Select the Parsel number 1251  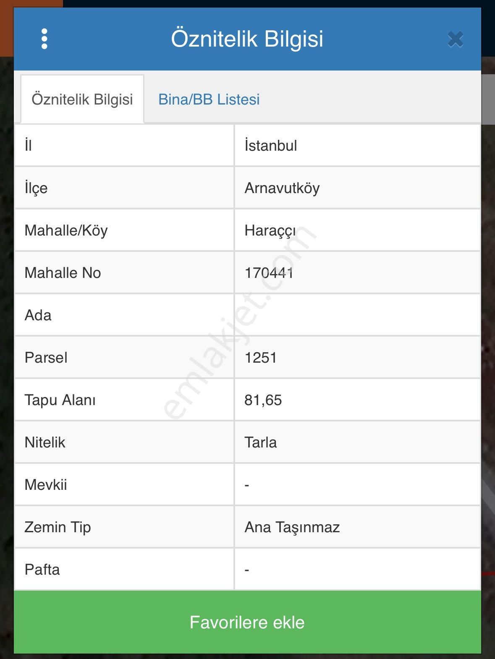pos(261,358)
